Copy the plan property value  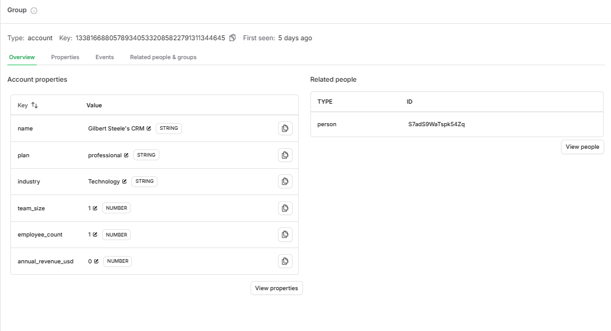point(285,155)
